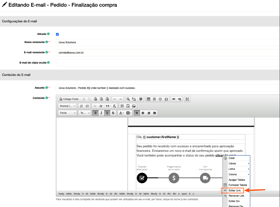
Task: Click the Assunto subject field
Action: pyautogui.click(x=168, y=88)
